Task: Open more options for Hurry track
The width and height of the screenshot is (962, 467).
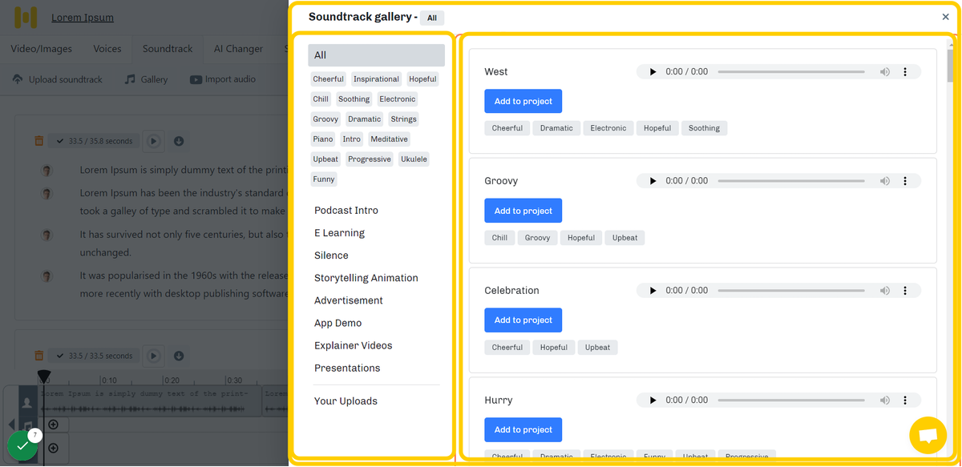Action: click(905, 401)
